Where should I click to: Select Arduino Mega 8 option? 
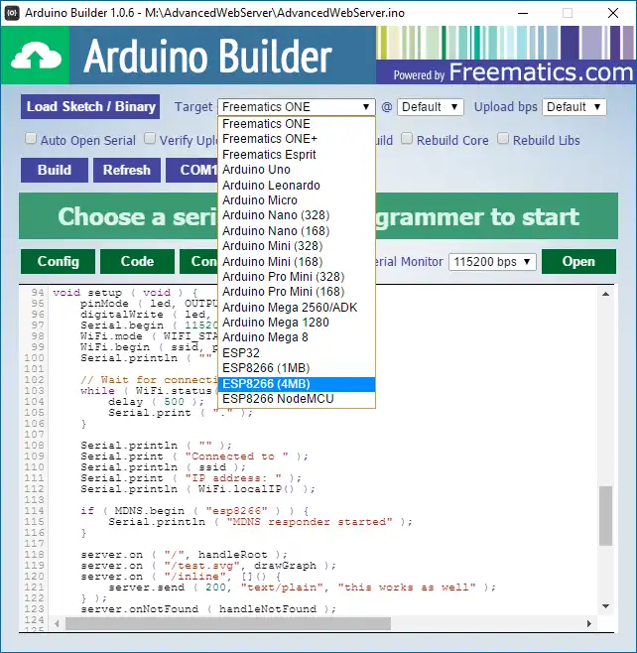click(x=297, y=337)
